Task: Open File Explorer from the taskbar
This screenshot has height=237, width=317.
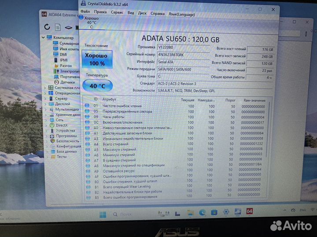Action: 190,213
